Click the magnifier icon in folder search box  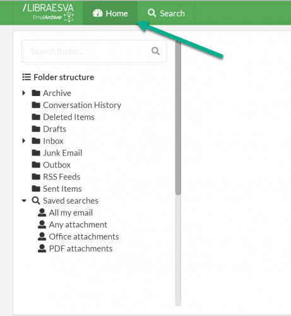coord(155,51)
